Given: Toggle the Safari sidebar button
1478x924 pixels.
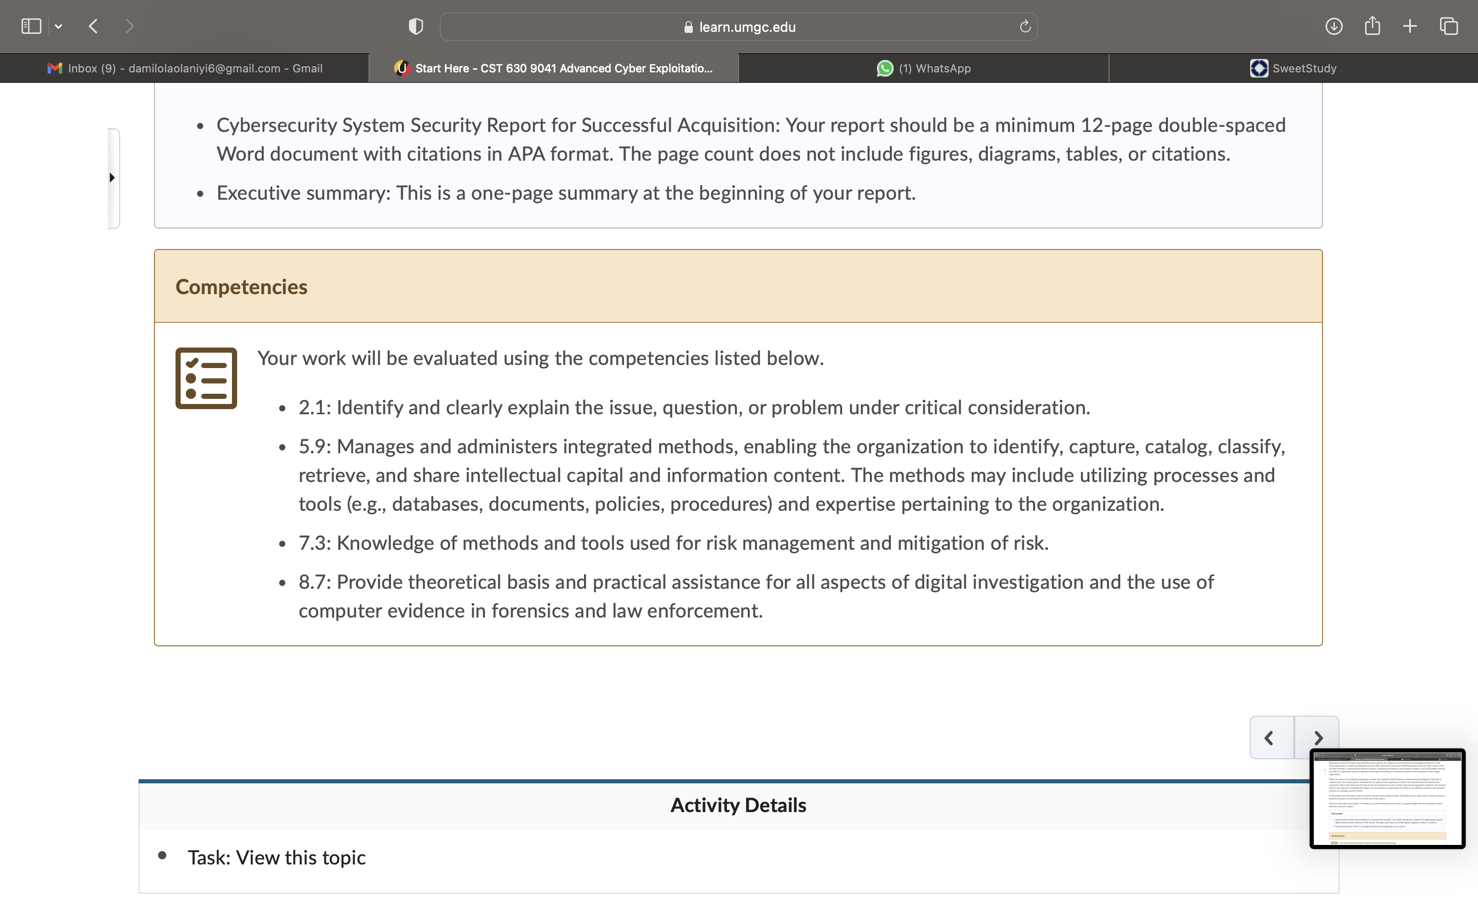Looking at the screenshot, I should coord(31,26).
